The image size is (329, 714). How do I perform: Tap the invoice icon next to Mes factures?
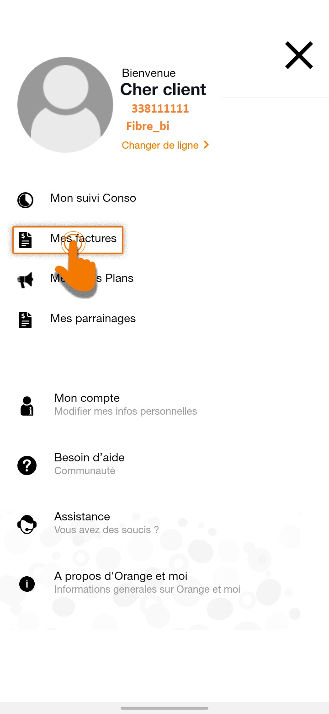coord(26,240)
